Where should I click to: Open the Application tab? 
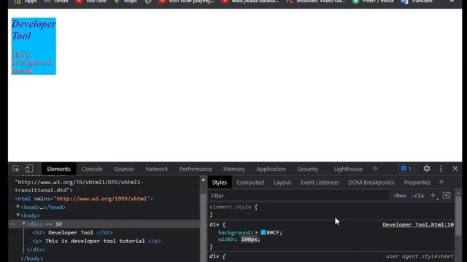point(271,169)
